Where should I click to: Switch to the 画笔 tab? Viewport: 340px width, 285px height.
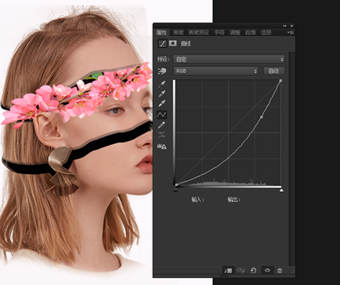[179, 32]
